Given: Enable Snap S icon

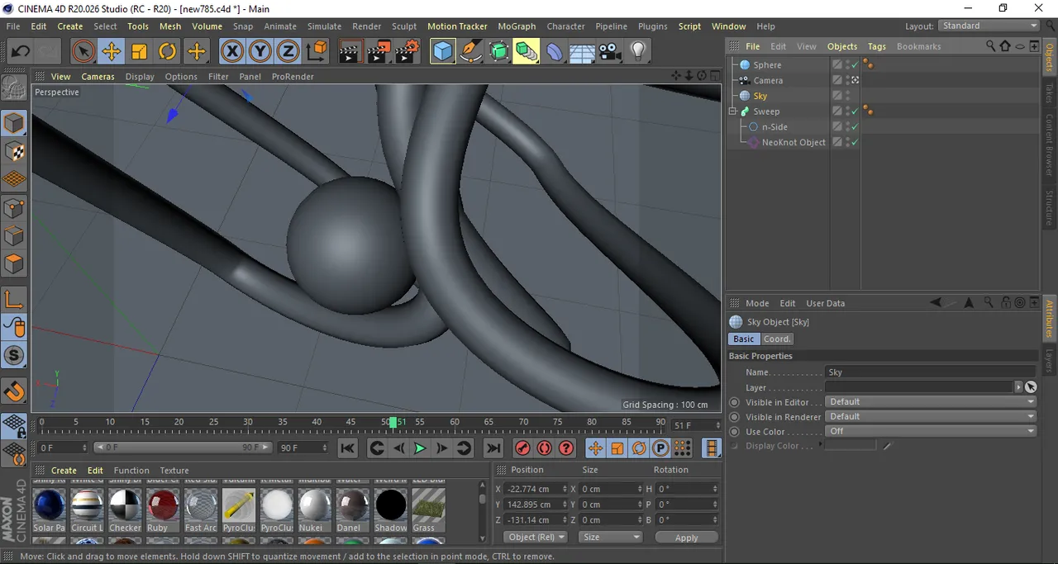Looking at the screenshot, I should 14,356.
